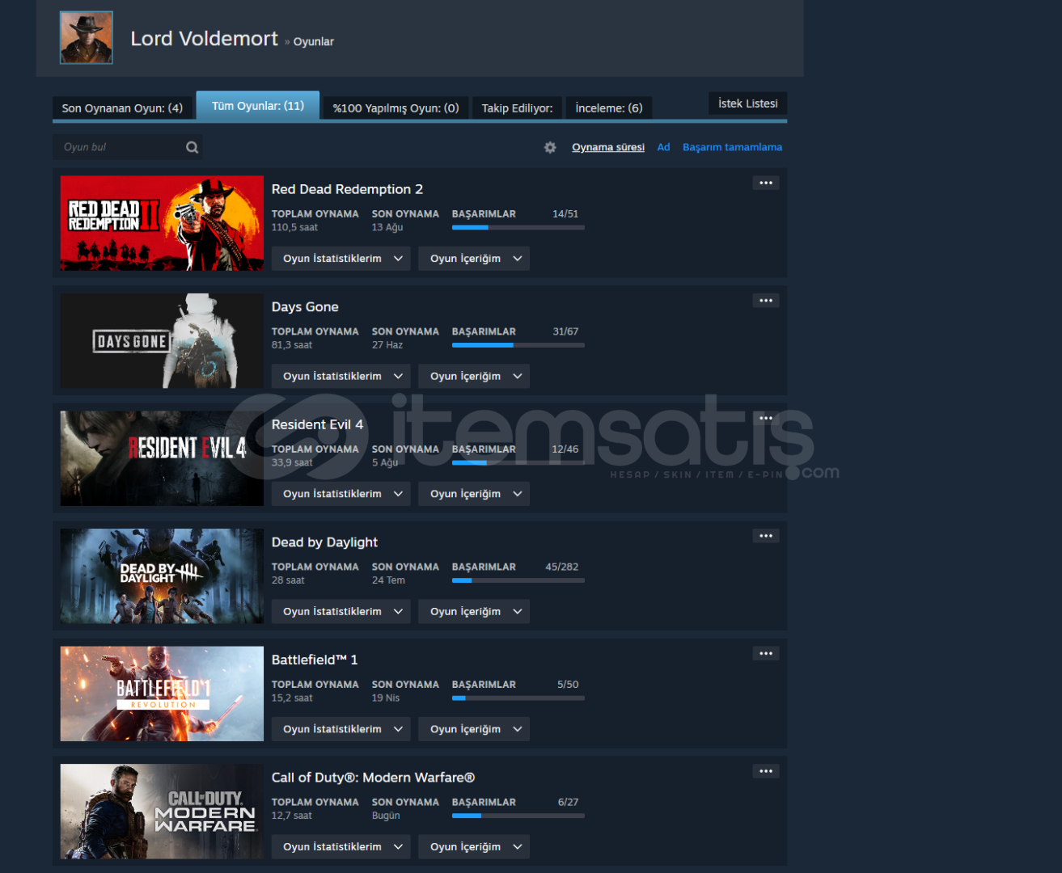Sort games by Ad
Screen dimensions: 1062x873
(x=663, y=147)
